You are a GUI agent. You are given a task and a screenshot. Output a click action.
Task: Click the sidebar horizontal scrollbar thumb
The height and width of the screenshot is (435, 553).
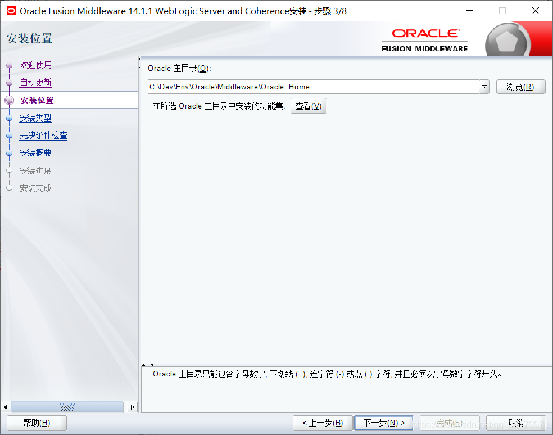coord(67,407)
